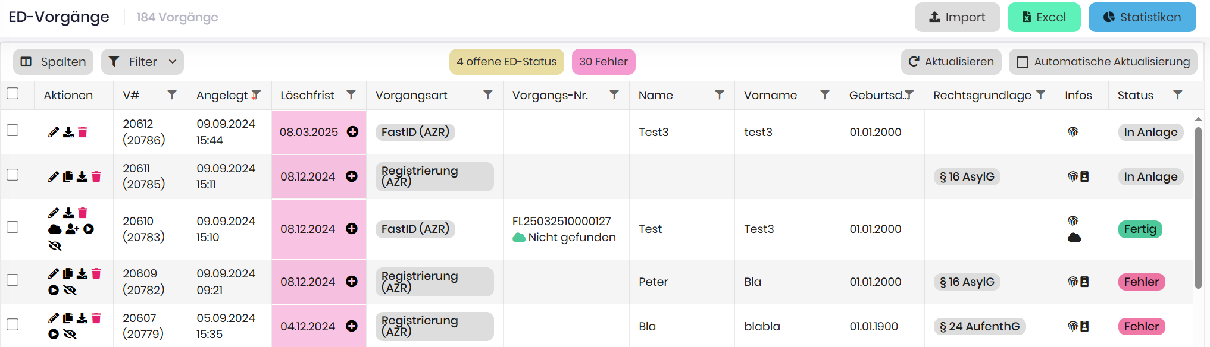This screenshot has height=347, width=1210.
Task: Click the fingerprint icon in row Test3
Action: click(1073, 132)
